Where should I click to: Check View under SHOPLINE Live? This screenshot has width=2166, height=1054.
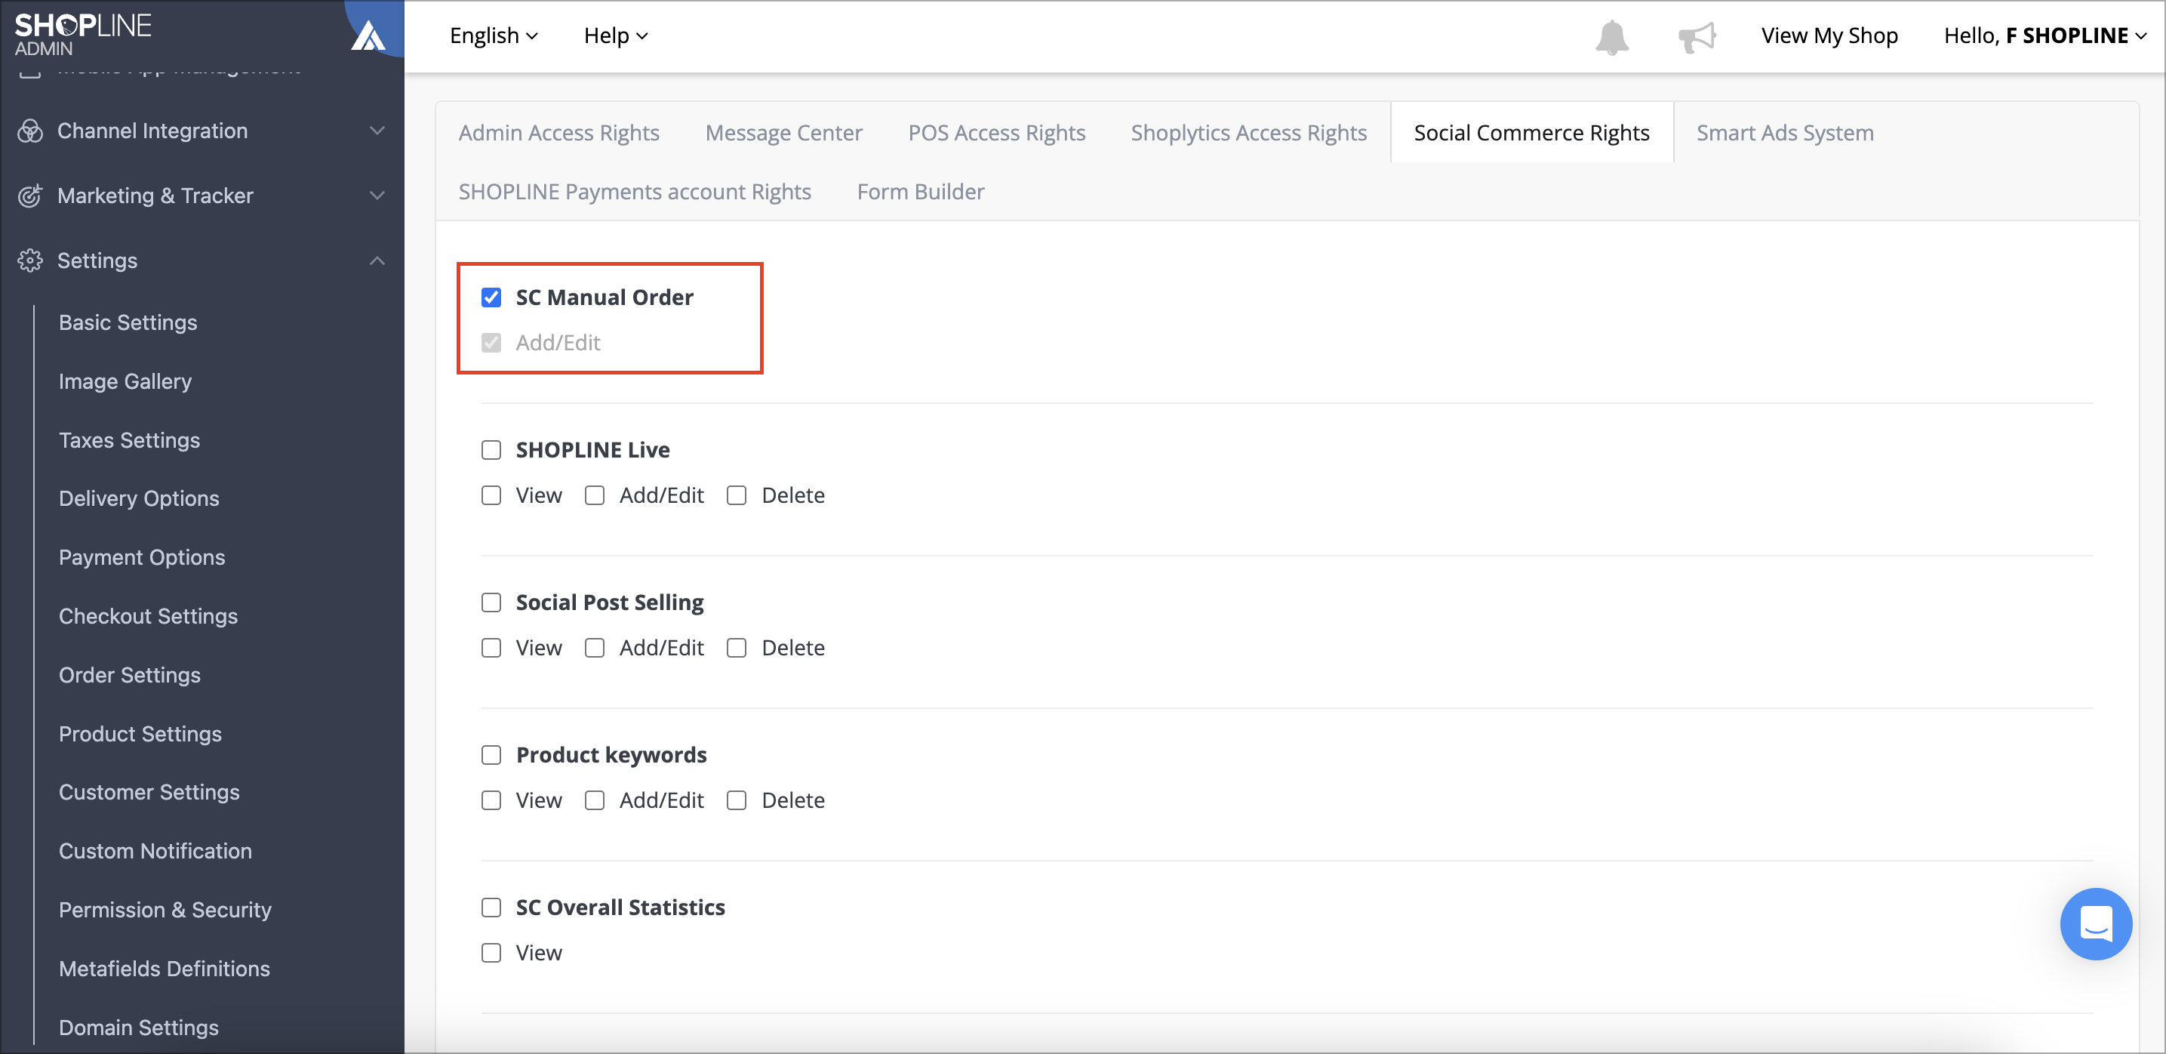[x=491, y=495]
